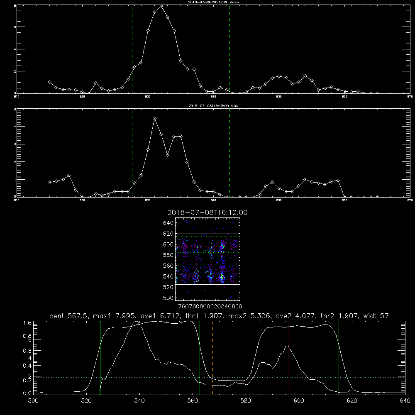Viewport: 415px width, 415px height.
Task: Click bottom plot x-axis label 520
Action: tap(86, 401)
